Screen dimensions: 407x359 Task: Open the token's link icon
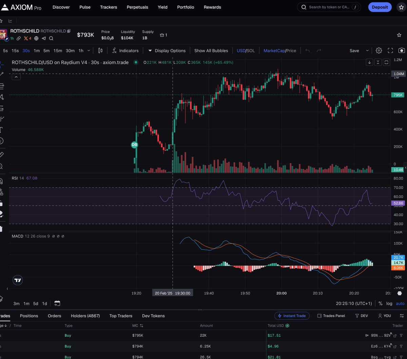[x=19, y=38]
